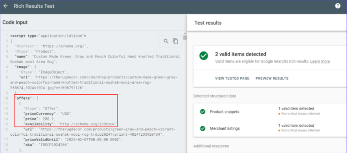Click the green checkmark beside 2 valid items detected
Viewport: 347px width, 153px height.
coord(204,56)
